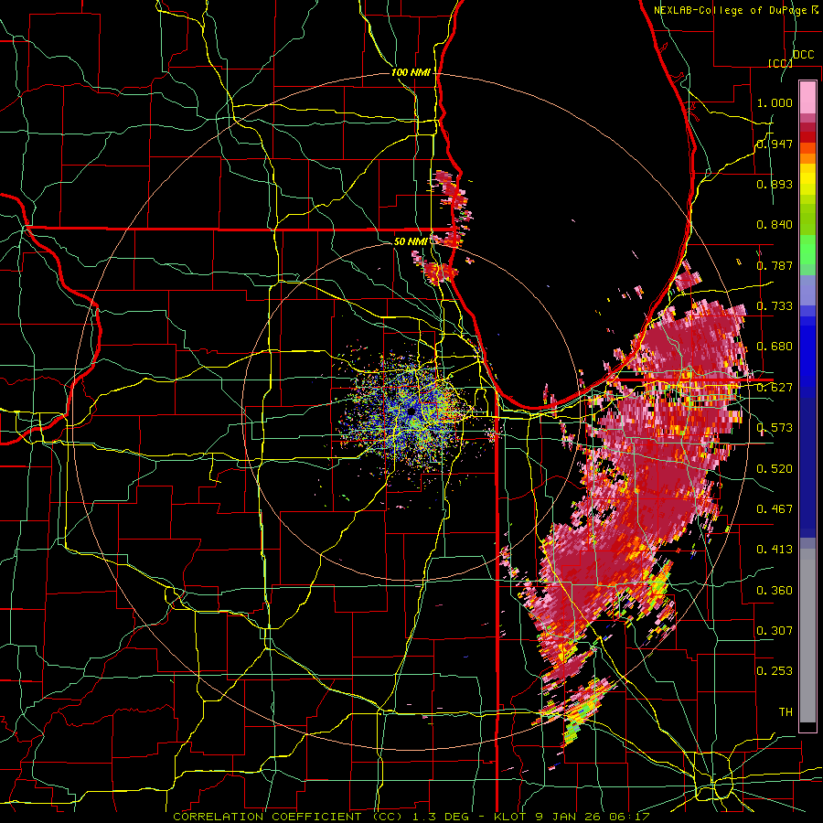Click the TH threshold label on the scale
The image size is (823, 823).
[x=786, y=712]
